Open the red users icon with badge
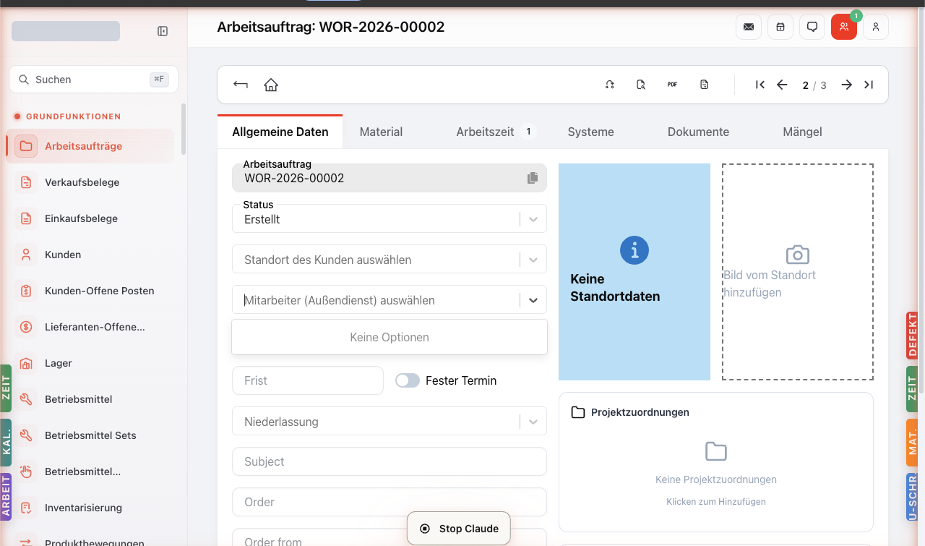Screen dimensions: 925x546 [x=844, y=27]
